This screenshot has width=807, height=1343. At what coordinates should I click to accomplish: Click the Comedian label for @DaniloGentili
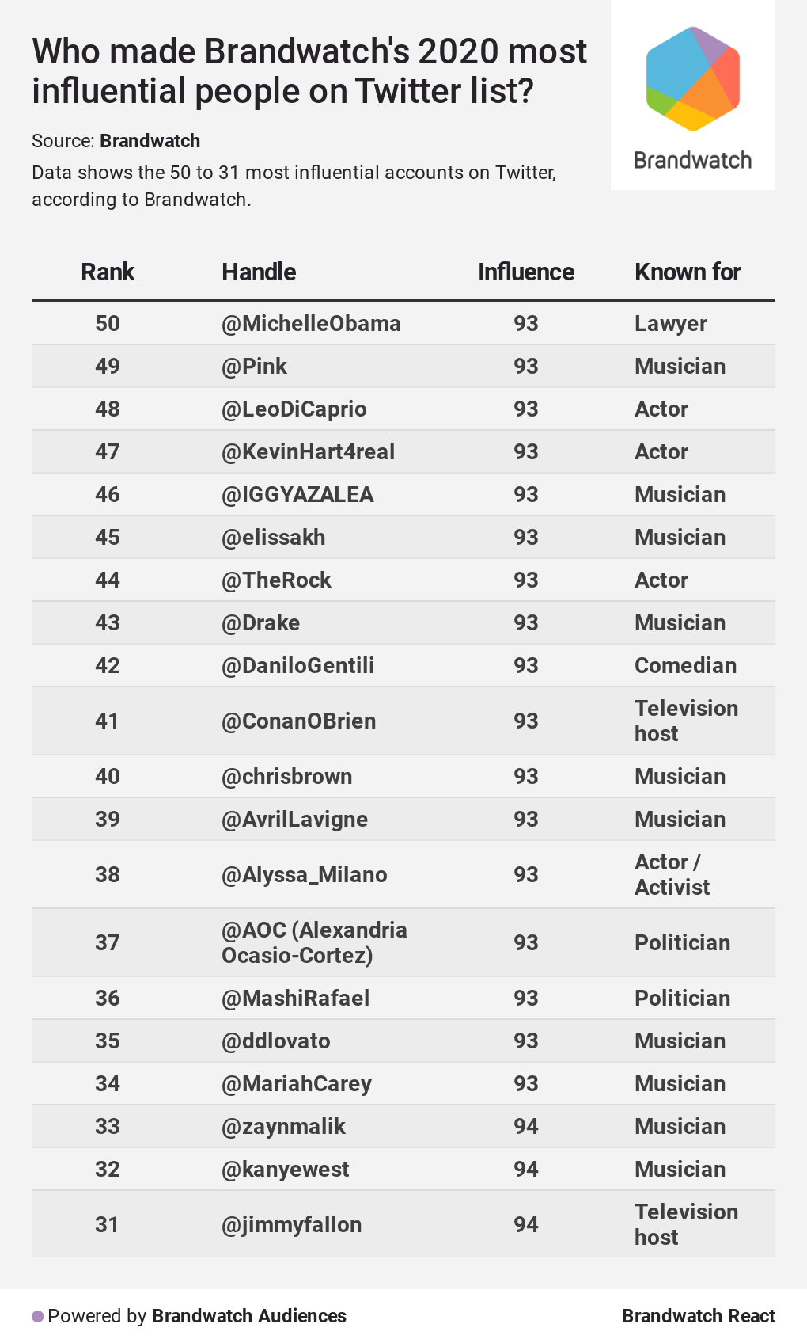coord(685,666)
